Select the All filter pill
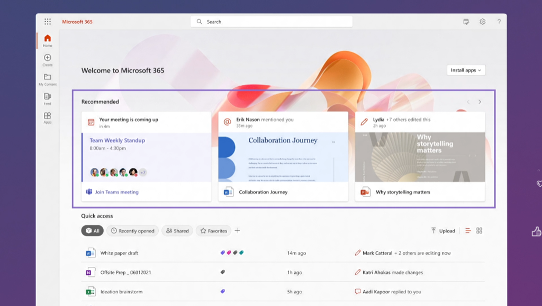 point(92,231)
